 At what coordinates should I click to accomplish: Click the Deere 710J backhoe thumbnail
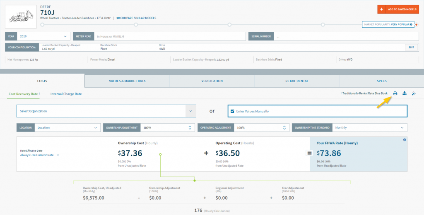point(21,17)
